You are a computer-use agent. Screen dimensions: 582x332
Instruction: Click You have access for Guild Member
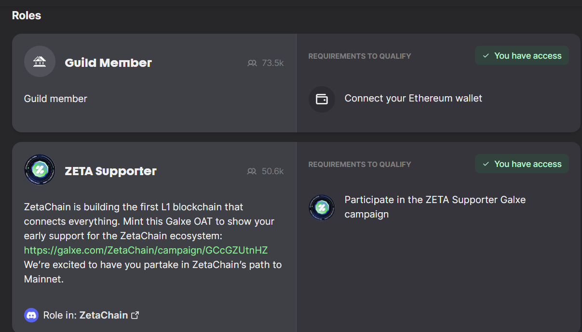click(522, 56)
